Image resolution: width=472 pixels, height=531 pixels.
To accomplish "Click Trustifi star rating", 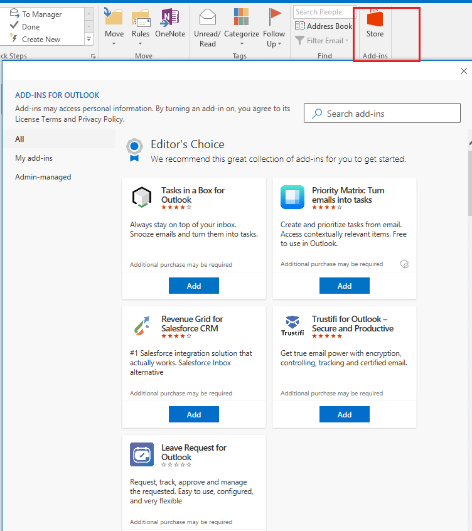I will (x=327, y=336).
